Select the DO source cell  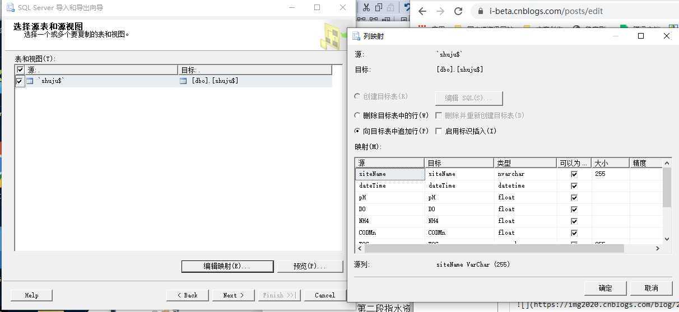390,209
